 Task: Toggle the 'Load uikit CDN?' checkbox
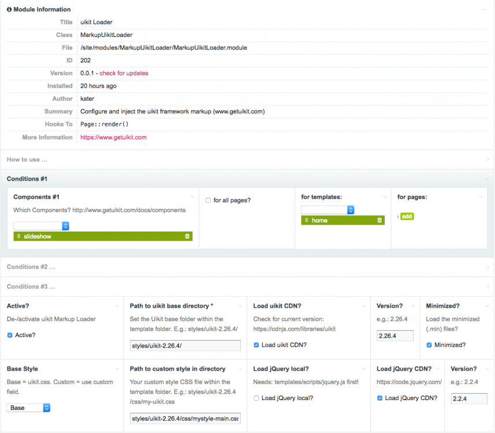(x=257, y=345)
